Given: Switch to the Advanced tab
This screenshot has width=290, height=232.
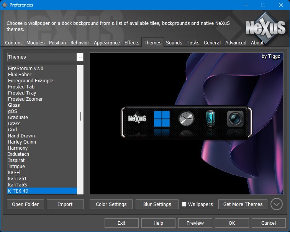Looking at the screenshot, I should (x=236, y=43).
